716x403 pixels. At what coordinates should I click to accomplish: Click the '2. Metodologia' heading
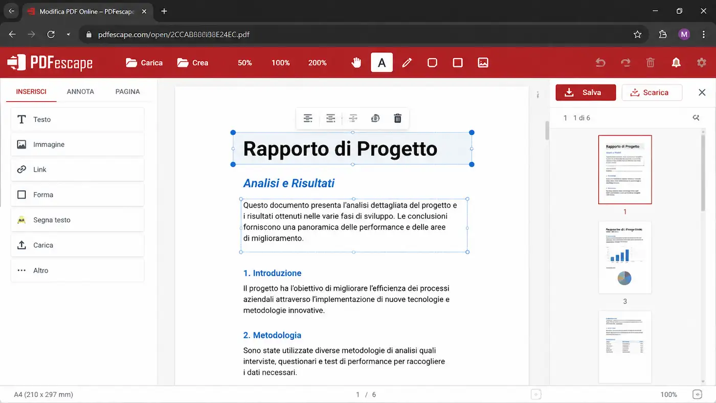point(273,335)
